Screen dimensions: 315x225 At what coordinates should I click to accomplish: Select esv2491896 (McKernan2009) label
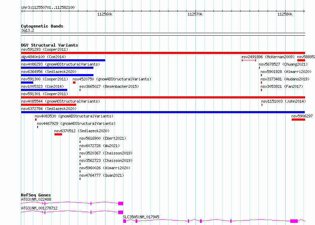pos(268,57)
